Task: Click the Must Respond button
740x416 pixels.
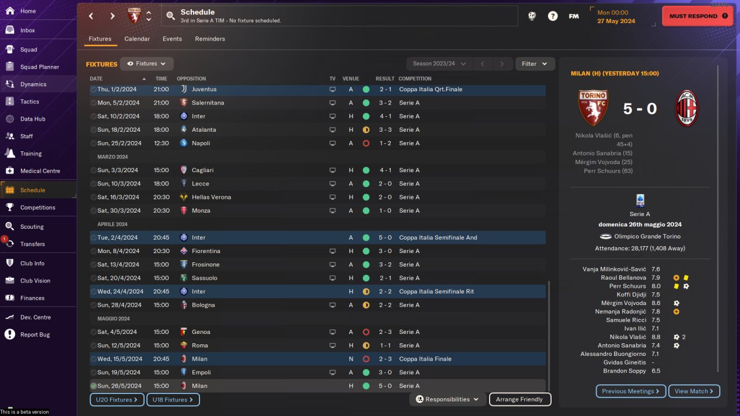Action: [x=697, y=16]
